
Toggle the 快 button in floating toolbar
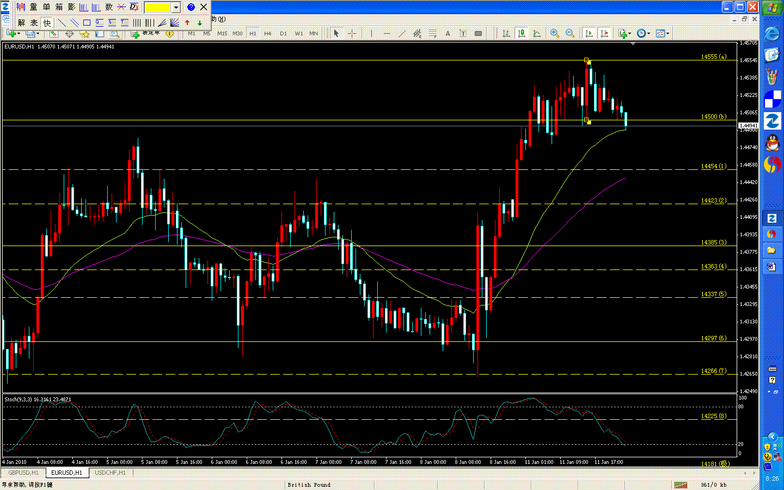[x=47, y=22]
